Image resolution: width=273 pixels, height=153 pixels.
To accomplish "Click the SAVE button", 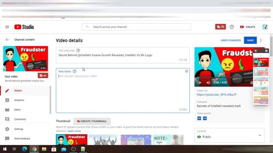I will point(250,40).
